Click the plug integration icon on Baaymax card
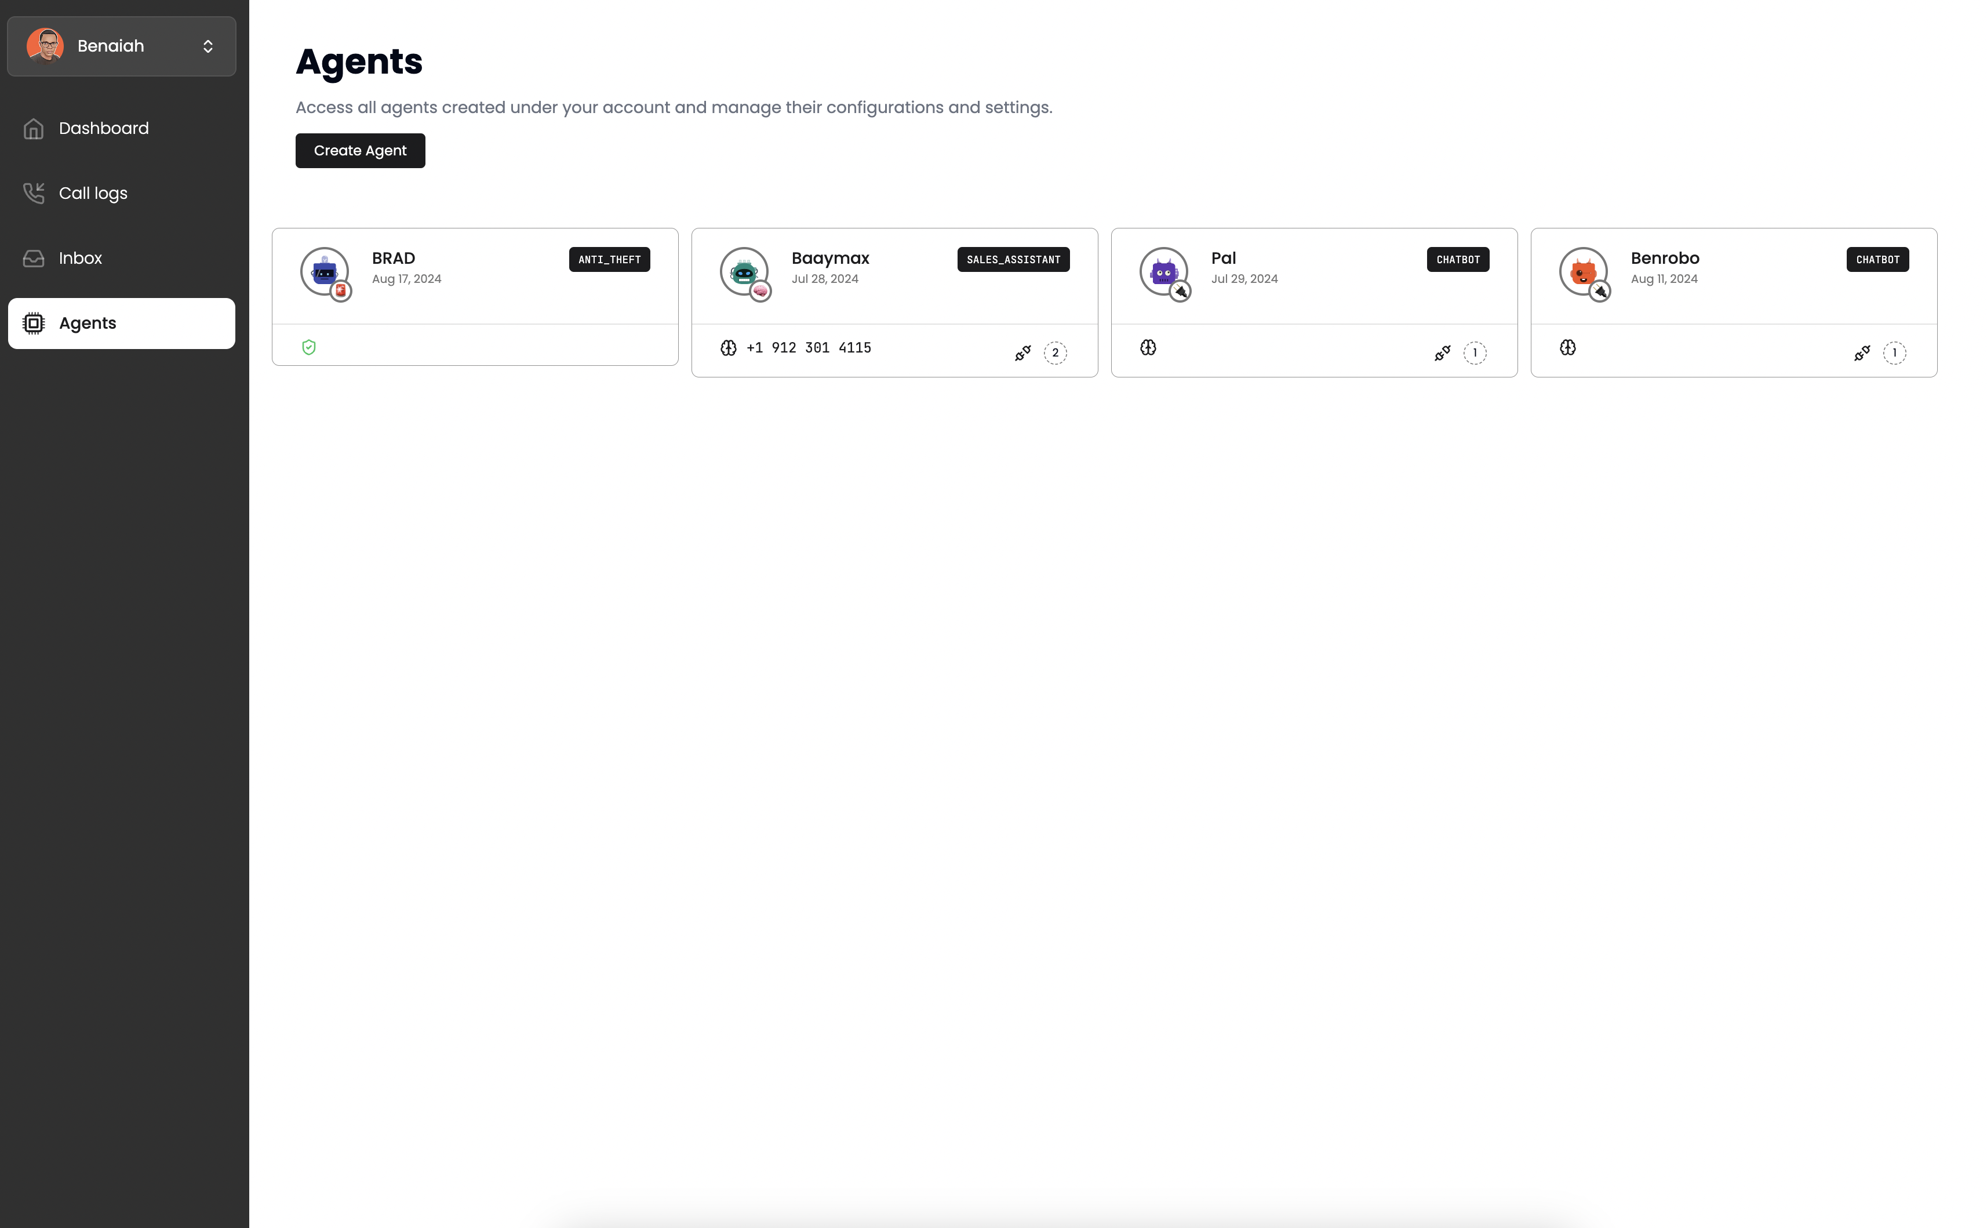1987x1228 pixels. click(x=1023, y=353)
